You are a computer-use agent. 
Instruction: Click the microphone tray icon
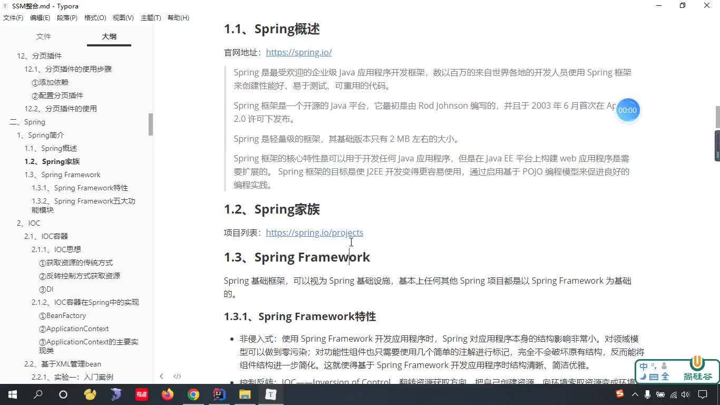[x=648, y=394]
